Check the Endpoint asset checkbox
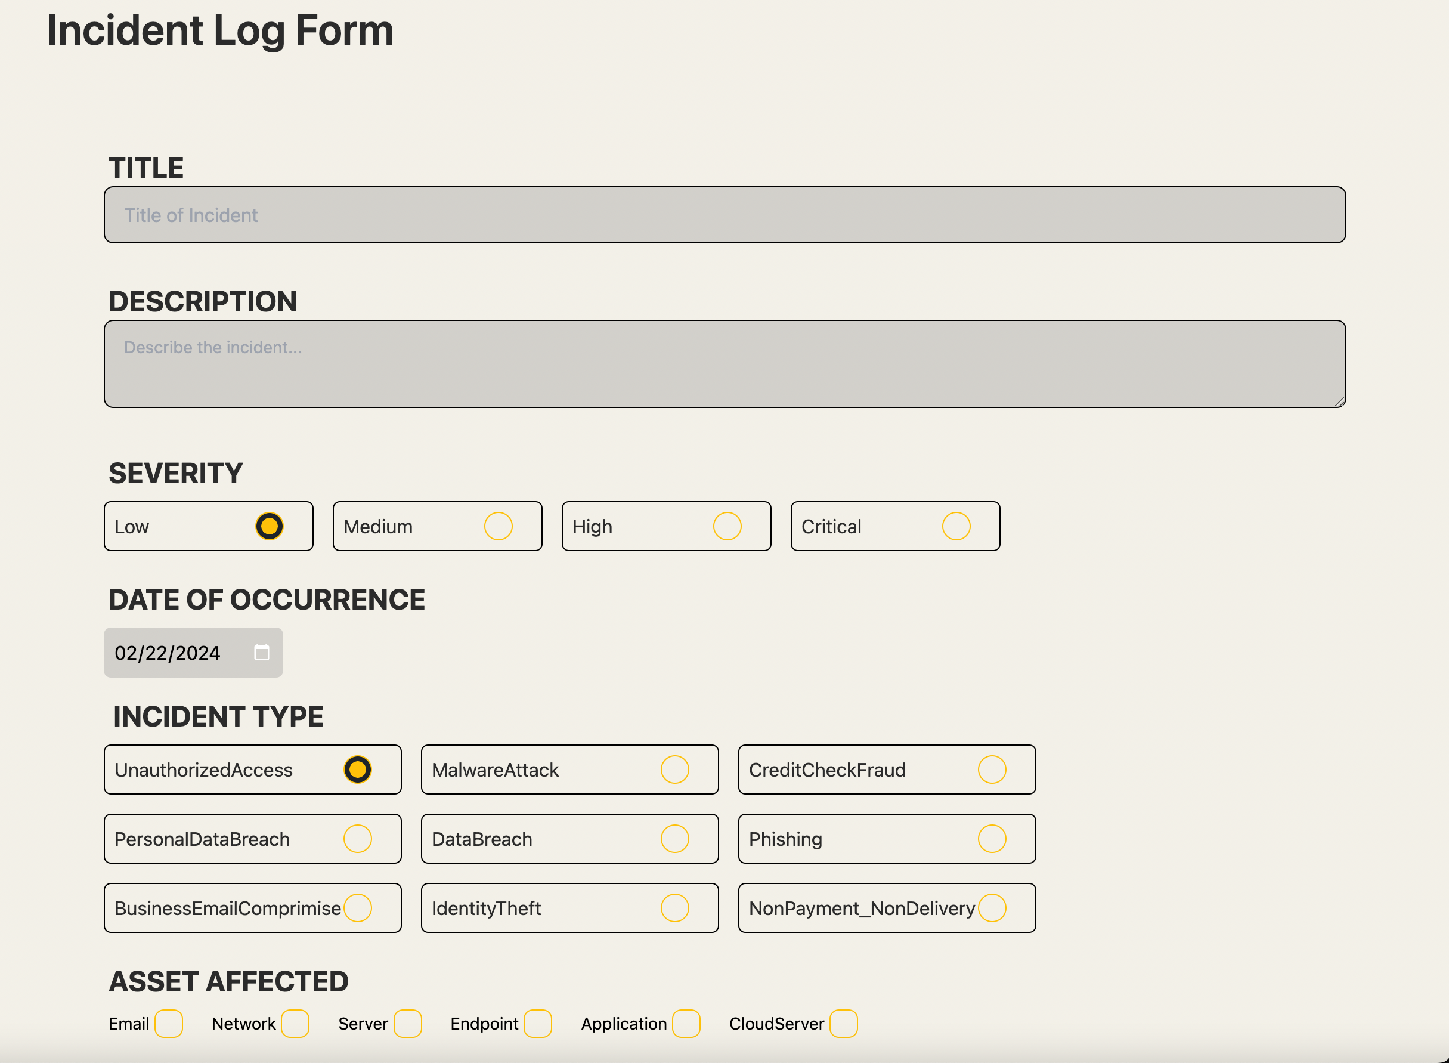The height and width of the screenshot is (1063, 1449). (x=537, y=1024)
